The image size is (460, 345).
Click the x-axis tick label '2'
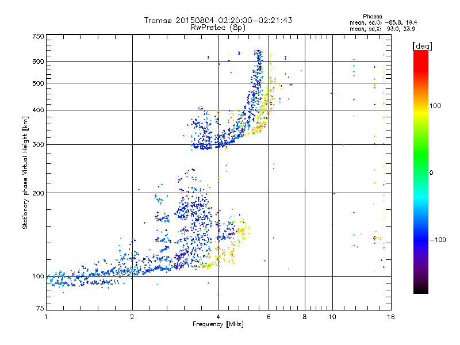tap(132, 317)
